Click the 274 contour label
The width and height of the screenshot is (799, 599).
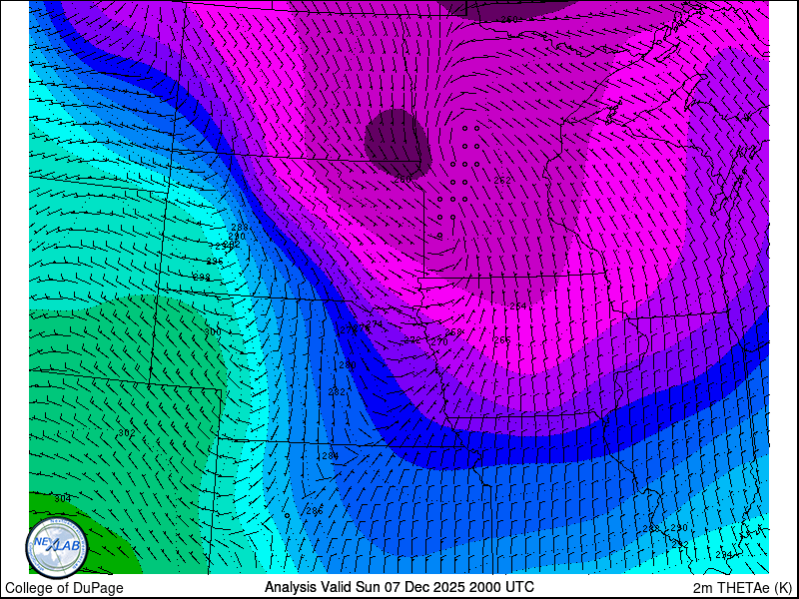coord(375,323)
